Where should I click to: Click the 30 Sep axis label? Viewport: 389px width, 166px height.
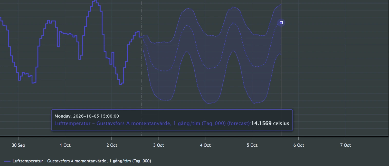pos(18,145)
